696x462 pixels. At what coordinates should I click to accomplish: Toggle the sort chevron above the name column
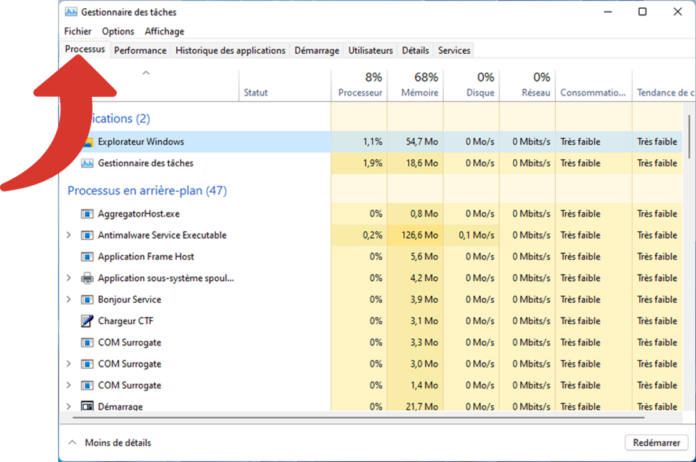pyautogui.click(x=146, y=73)
